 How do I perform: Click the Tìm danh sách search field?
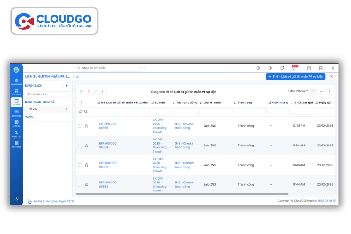[x=47, y=95]
